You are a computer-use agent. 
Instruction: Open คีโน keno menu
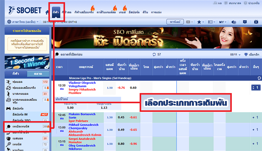tap(145, 12)
